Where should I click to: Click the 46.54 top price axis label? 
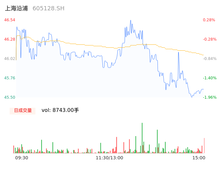click(x=10, y=20)
